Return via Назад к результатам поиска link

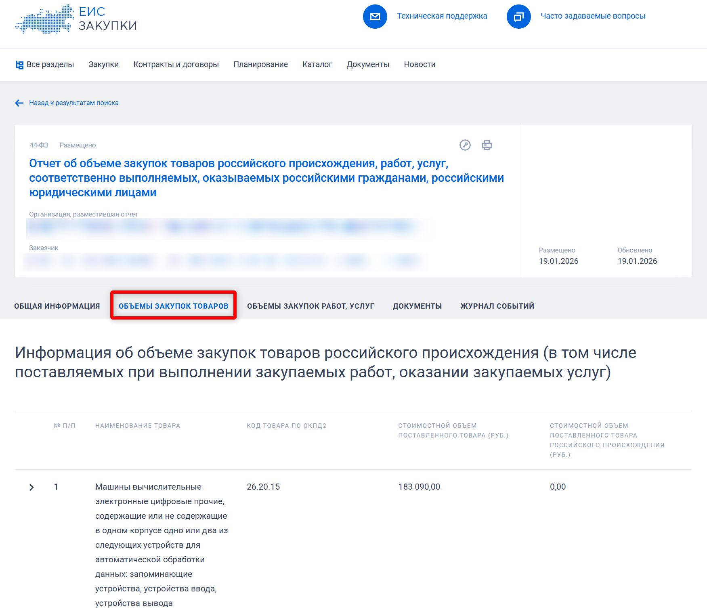73,103
